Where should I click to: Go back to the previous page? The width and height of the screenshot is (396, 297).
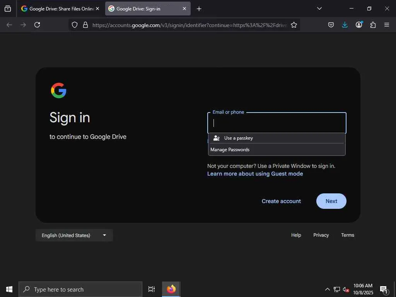pyautogui.click(x=9, y=25)
